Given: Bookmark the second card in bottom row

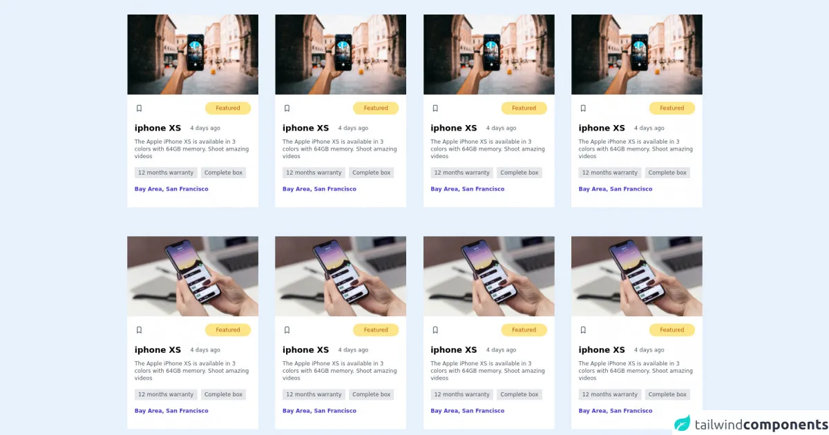Looking at the screenshot, I should tap(287, 330).
